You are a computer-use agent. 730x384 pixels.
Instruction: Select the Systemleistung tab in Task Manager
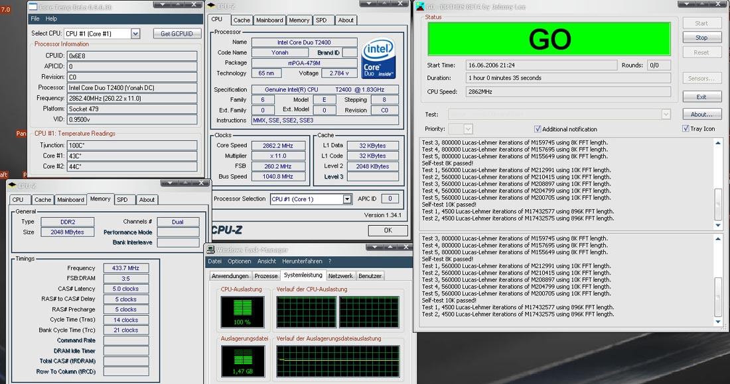pos(303,275)
